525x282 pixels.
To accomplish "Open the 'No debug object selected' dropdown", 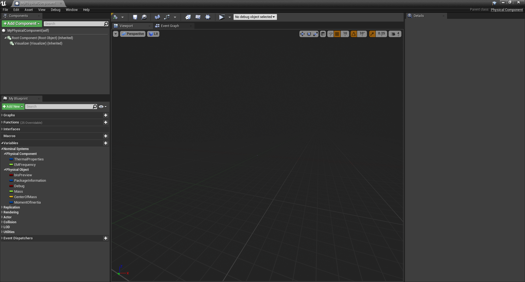I will [x=255, y=17].
